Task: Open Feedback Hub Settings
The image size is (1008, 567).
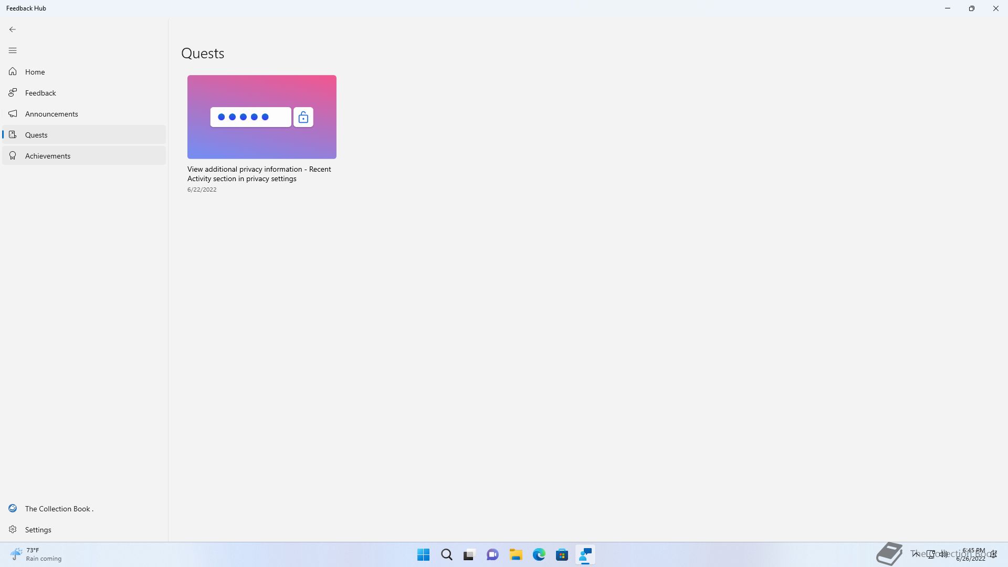Action: point(38,530)
